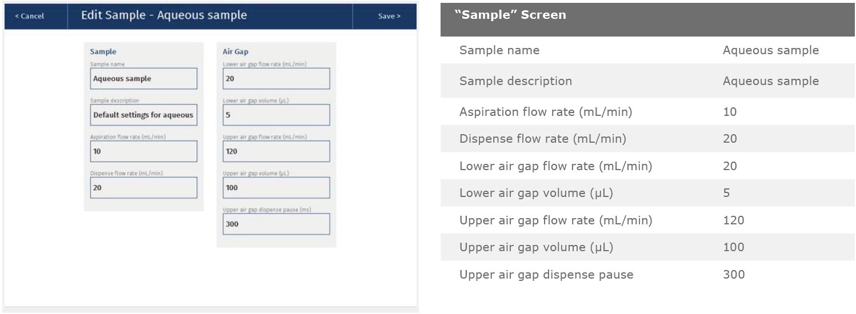The image size is (856, 314).
Task: Select "Aspiration flow rate" label in right table
Action: coord(546,112)
